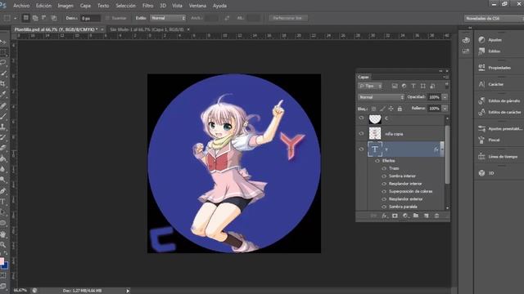This screenshot has width=524, height=294.
Task: Toggle visibility of all Efectos
Action: click(x=377, y=161)
